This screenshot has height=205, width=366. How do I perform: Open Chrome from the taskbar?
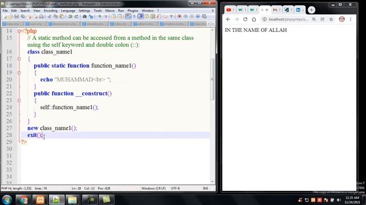pos(23,200)
